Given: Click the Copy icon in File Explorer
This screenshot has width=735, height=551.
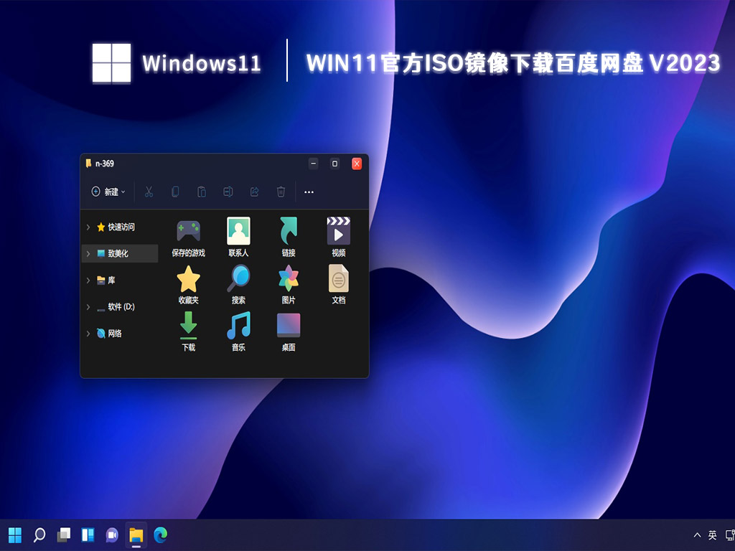Looking at the screenshot, I should click(x=174, y=192).
